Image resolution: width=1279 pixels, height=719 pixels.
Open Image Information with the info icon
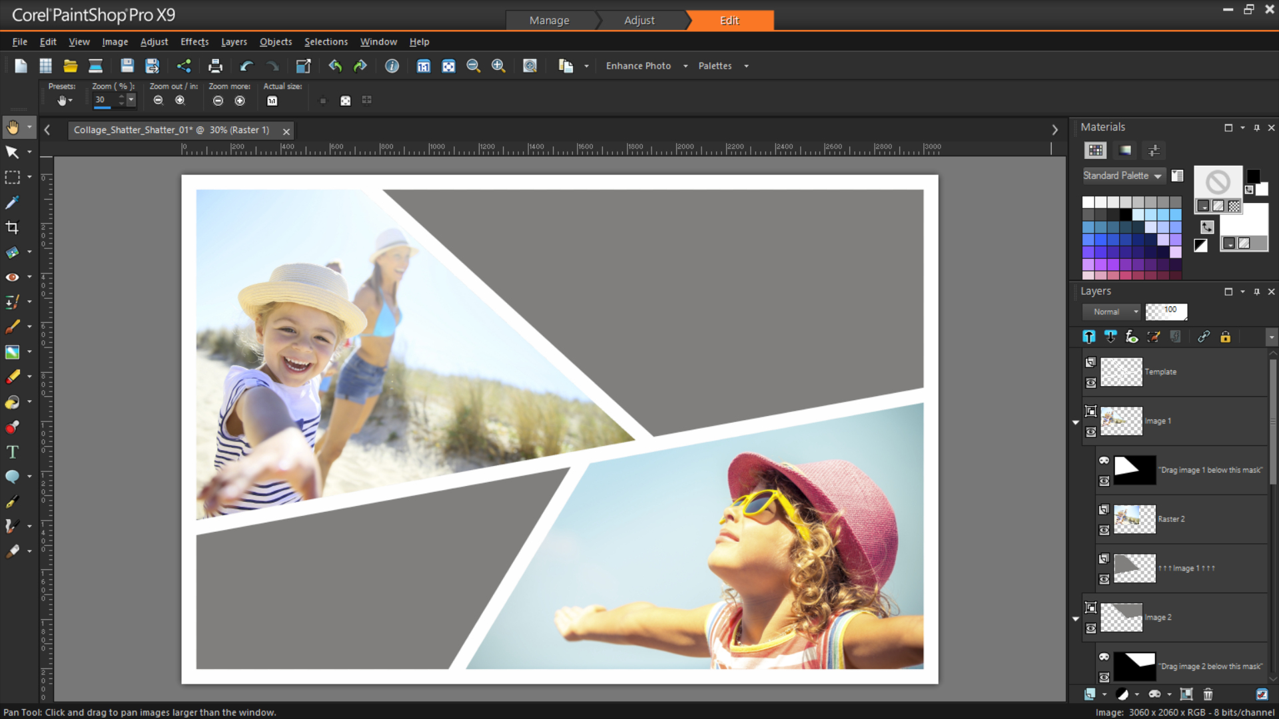pyautogui.click(x=392, y=66)
